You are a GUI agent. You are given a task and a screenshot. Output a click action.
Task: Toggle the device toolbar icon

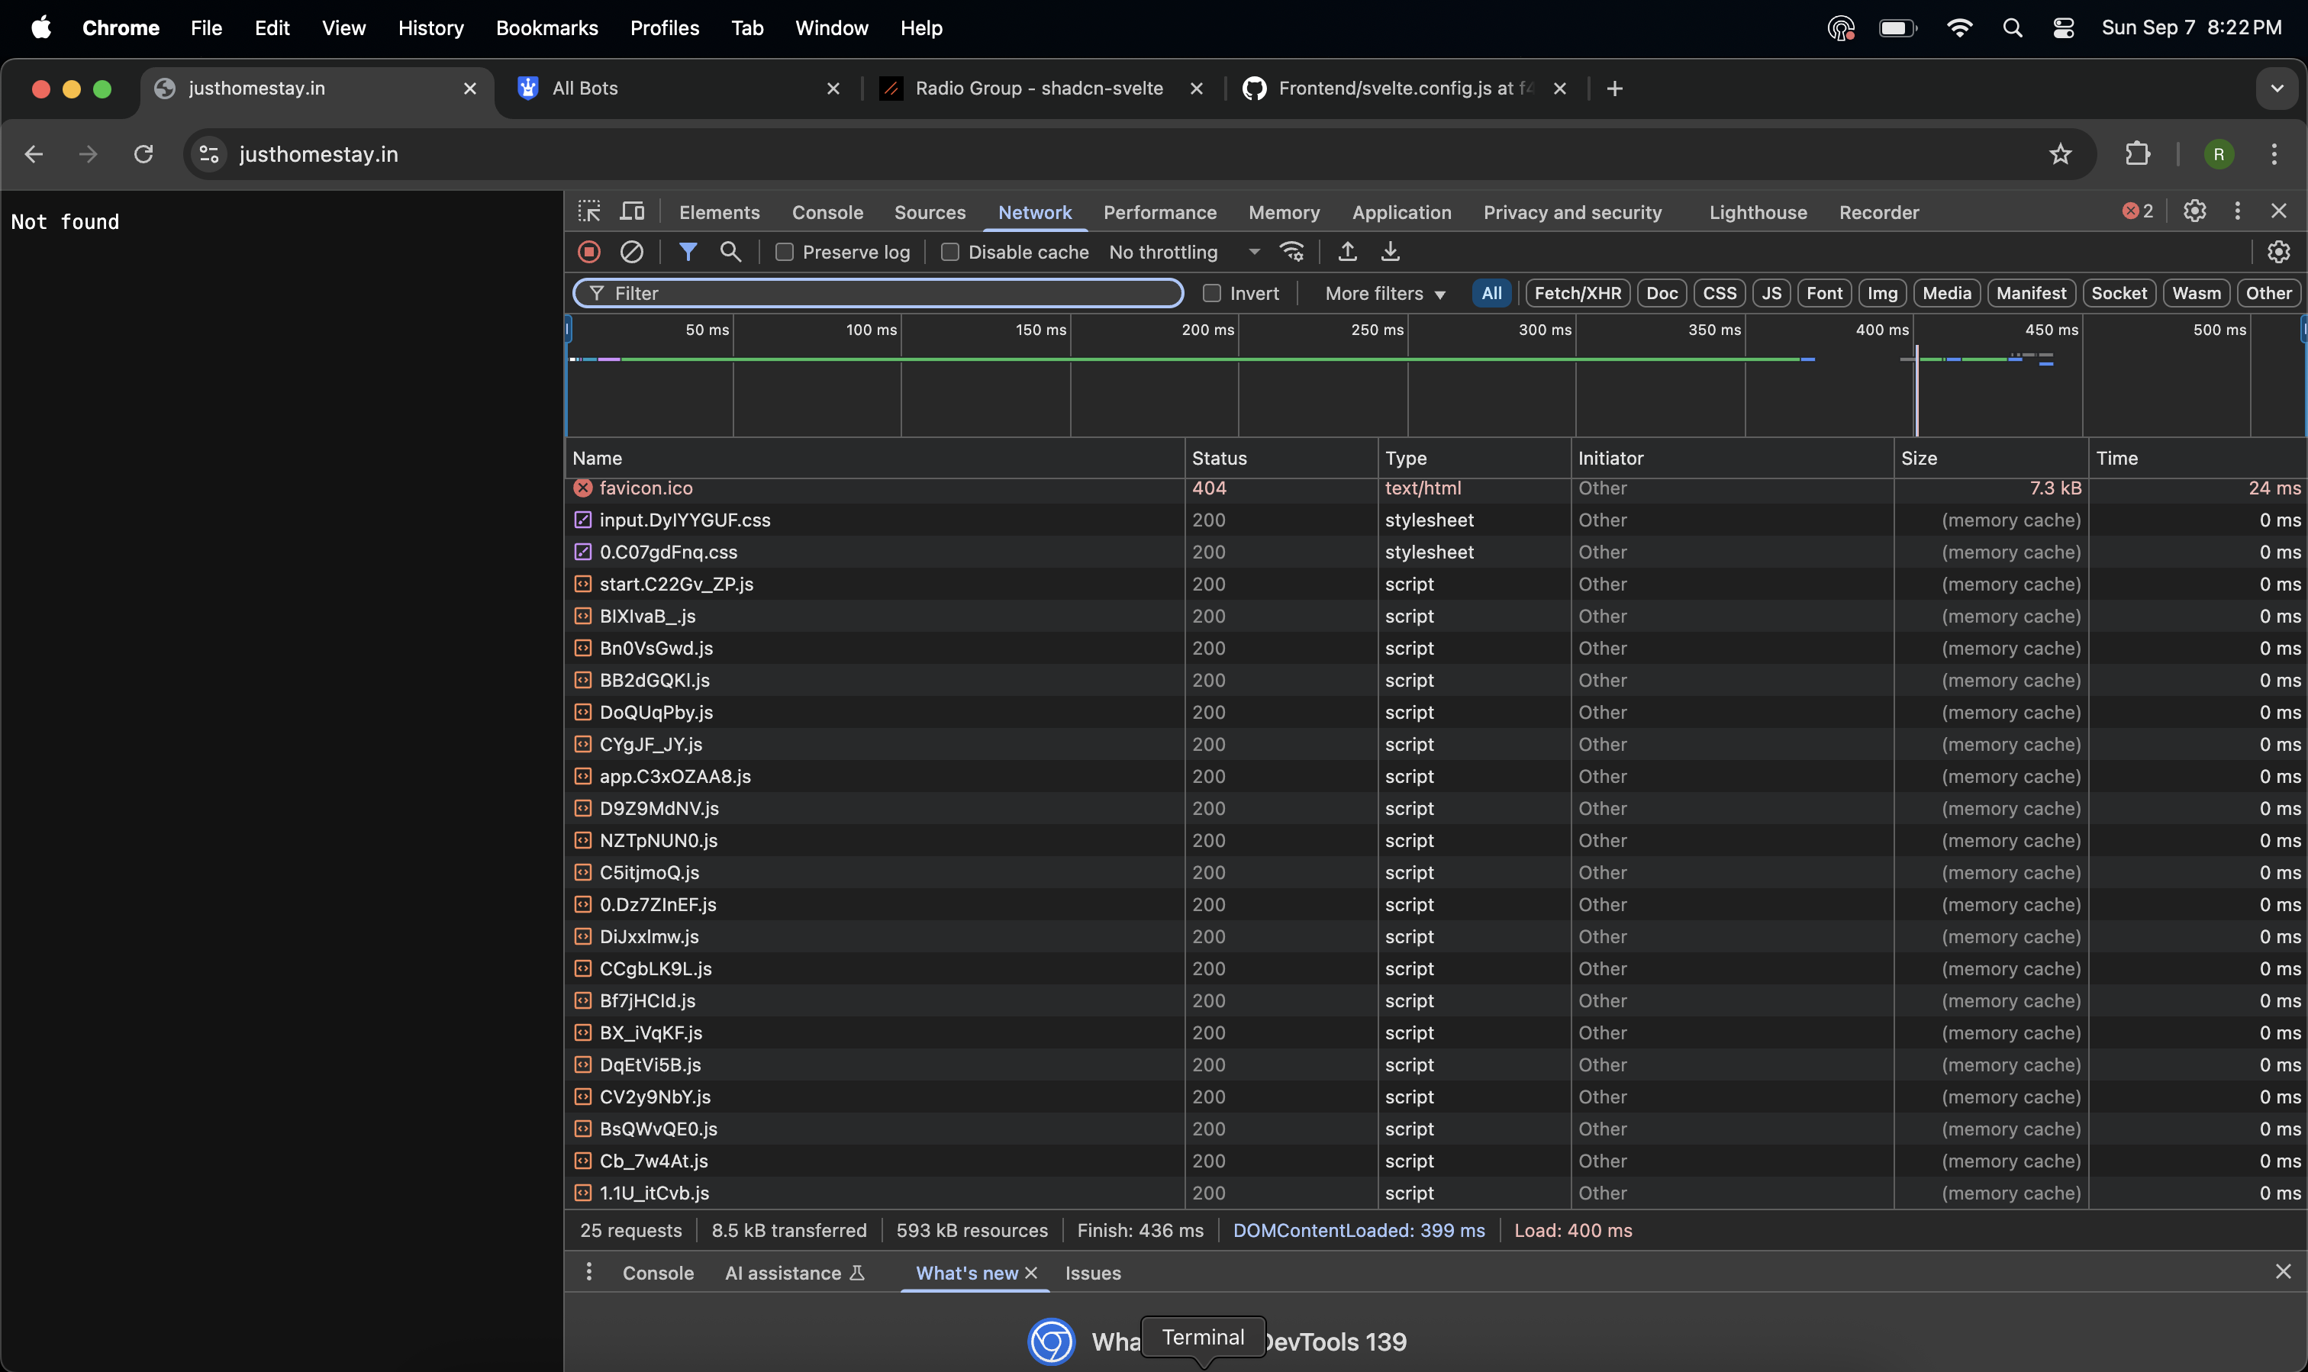[633, 211]
